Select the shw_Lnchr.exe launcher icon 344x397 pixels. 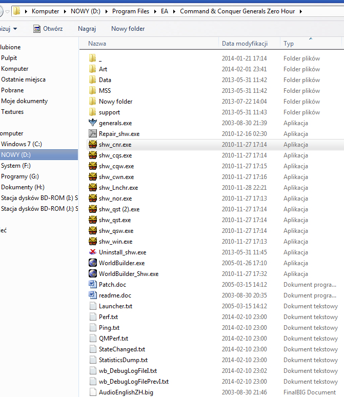coord(92,187)
